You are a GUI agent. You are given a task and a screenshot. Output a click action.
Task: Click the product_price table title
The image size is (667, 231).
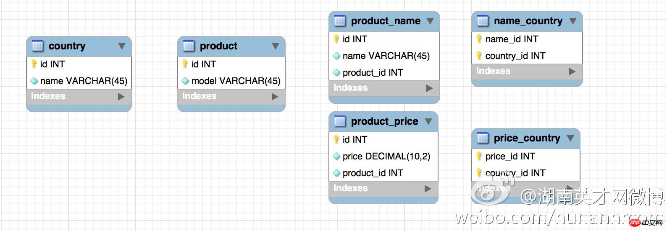384,121
